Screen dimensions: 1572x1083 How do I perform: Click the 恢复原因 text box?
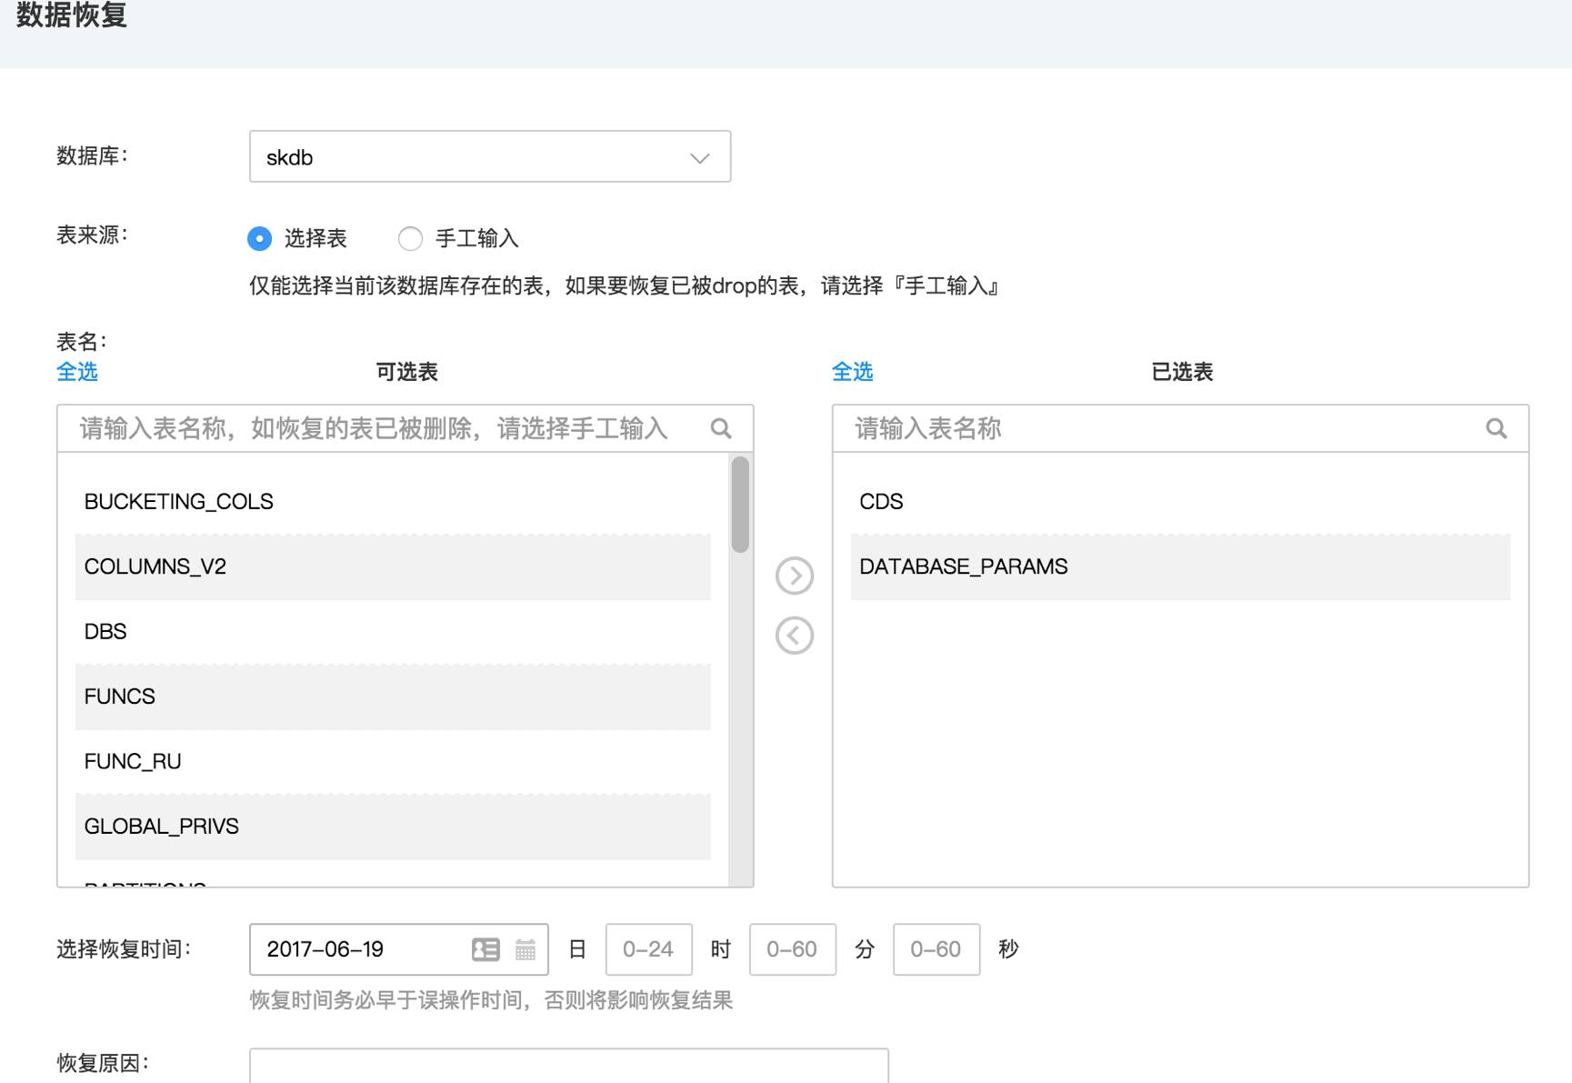(x=569, y=1066)
